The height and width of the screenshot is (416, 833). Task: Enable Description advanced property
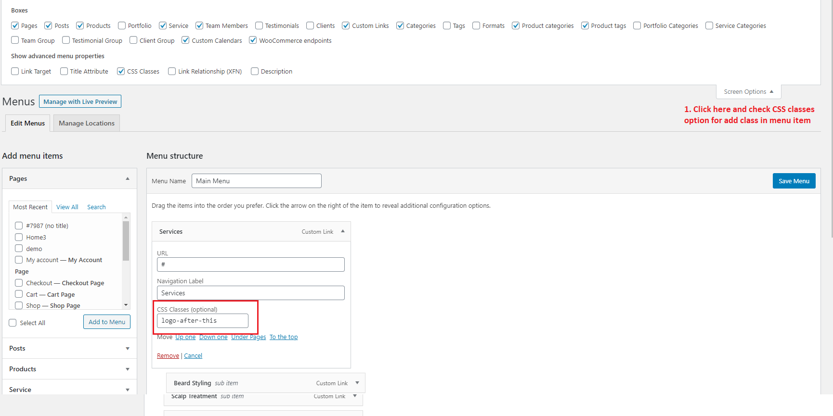[x=255, y=71]
